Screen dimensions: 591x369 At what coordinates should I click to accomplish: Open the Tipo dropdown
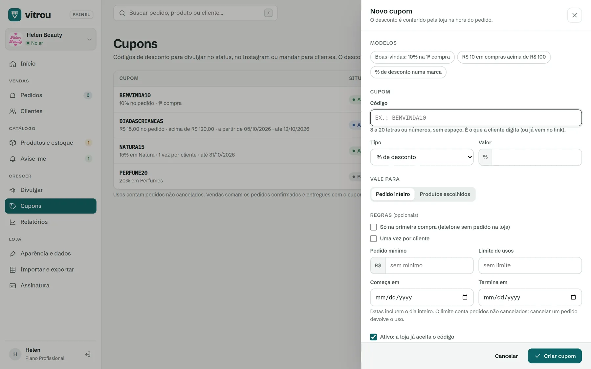point(422,157)
